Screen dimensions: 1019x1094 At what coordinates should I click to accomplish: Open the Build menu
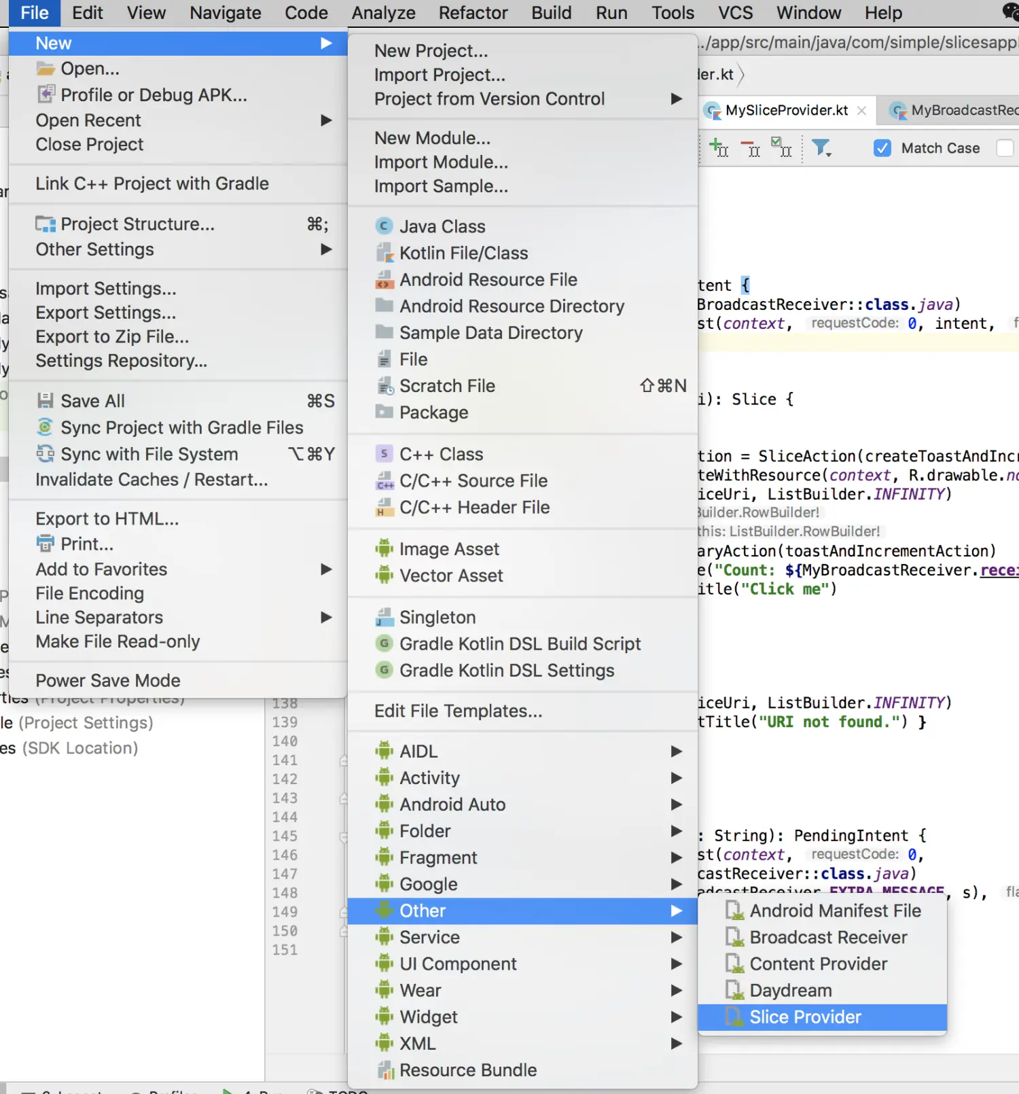tap(552, 13)
